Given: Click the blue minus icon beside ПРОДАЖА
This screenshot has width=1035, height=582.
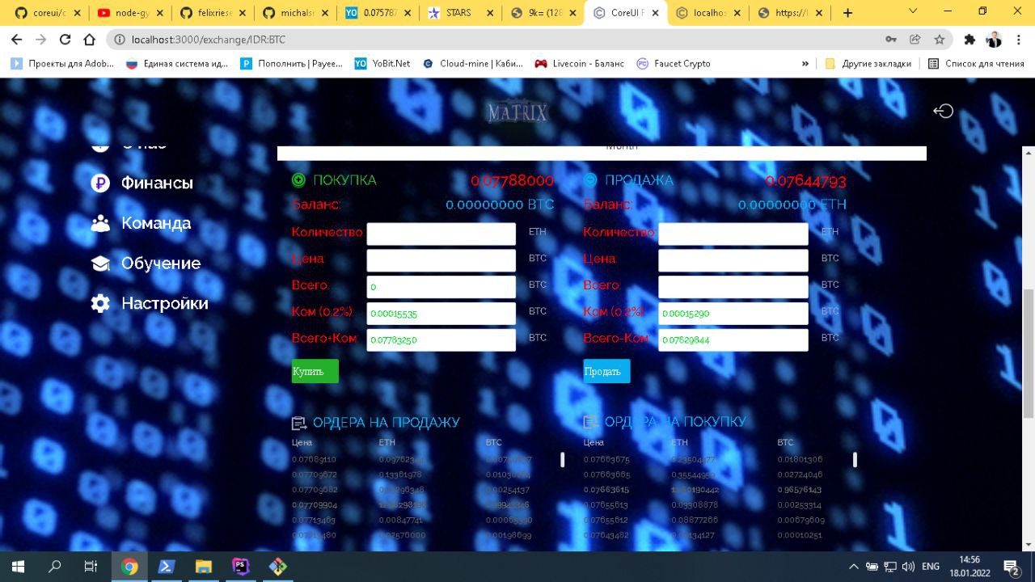Looking at the screenshot, I should point(590,180).
